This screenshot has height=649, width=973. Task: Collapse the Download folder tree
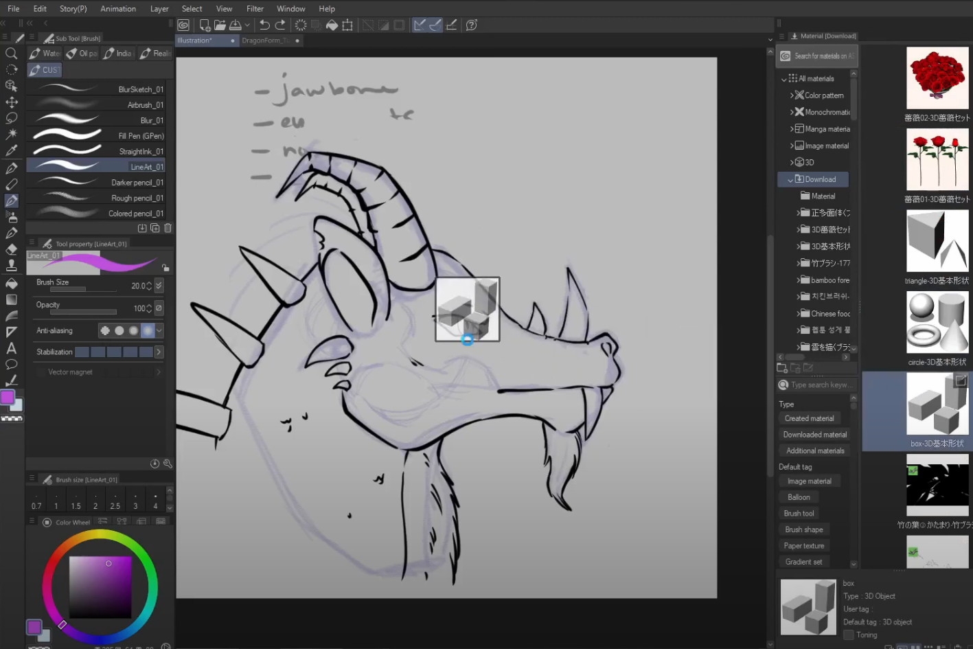click(x=790, y=180)
